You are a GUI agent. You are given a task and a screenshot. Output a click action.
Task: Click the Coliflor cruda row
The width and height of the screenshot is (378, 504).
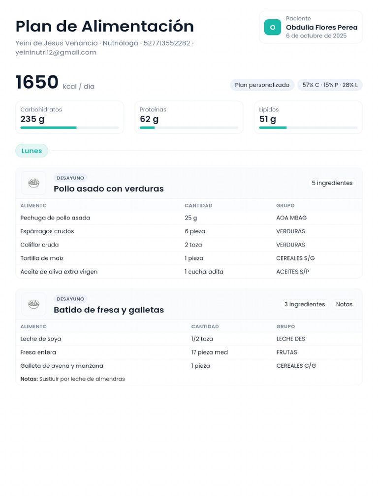189,245
